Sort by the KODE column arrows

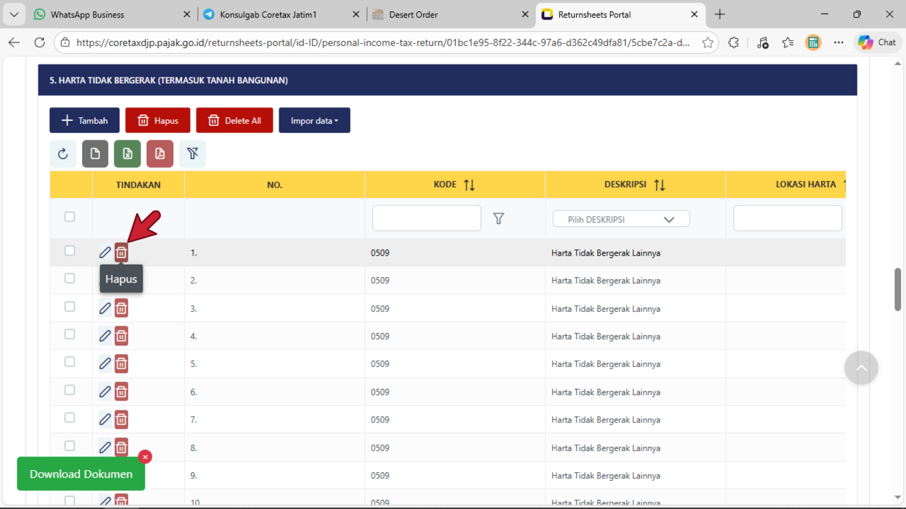tap(469, 185)
